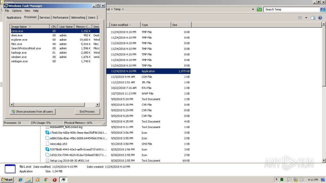This screenshot has width=326, height=183.
Task: Open Internet Explorer from the taskbar
Action: pos(20,180)
